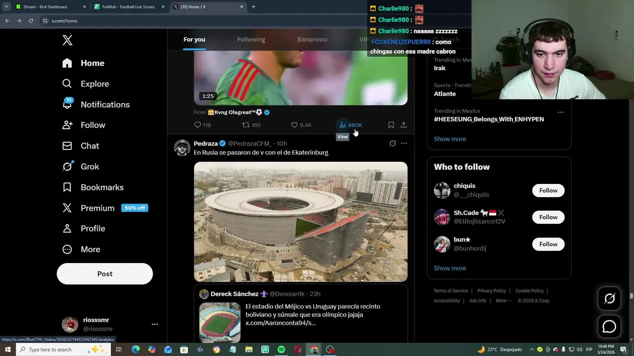The height and width of the screenshot is (356, 634).
Task: Switch to the Following tab
Action: [251, 40]
